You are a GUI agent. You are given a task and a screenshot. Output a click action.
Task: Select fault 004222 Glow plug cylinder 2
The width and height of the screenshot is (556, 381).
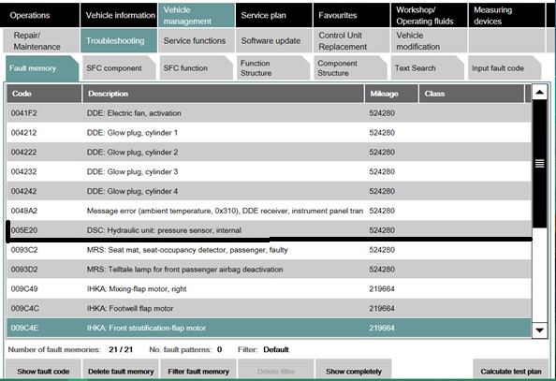coord(269,153)
